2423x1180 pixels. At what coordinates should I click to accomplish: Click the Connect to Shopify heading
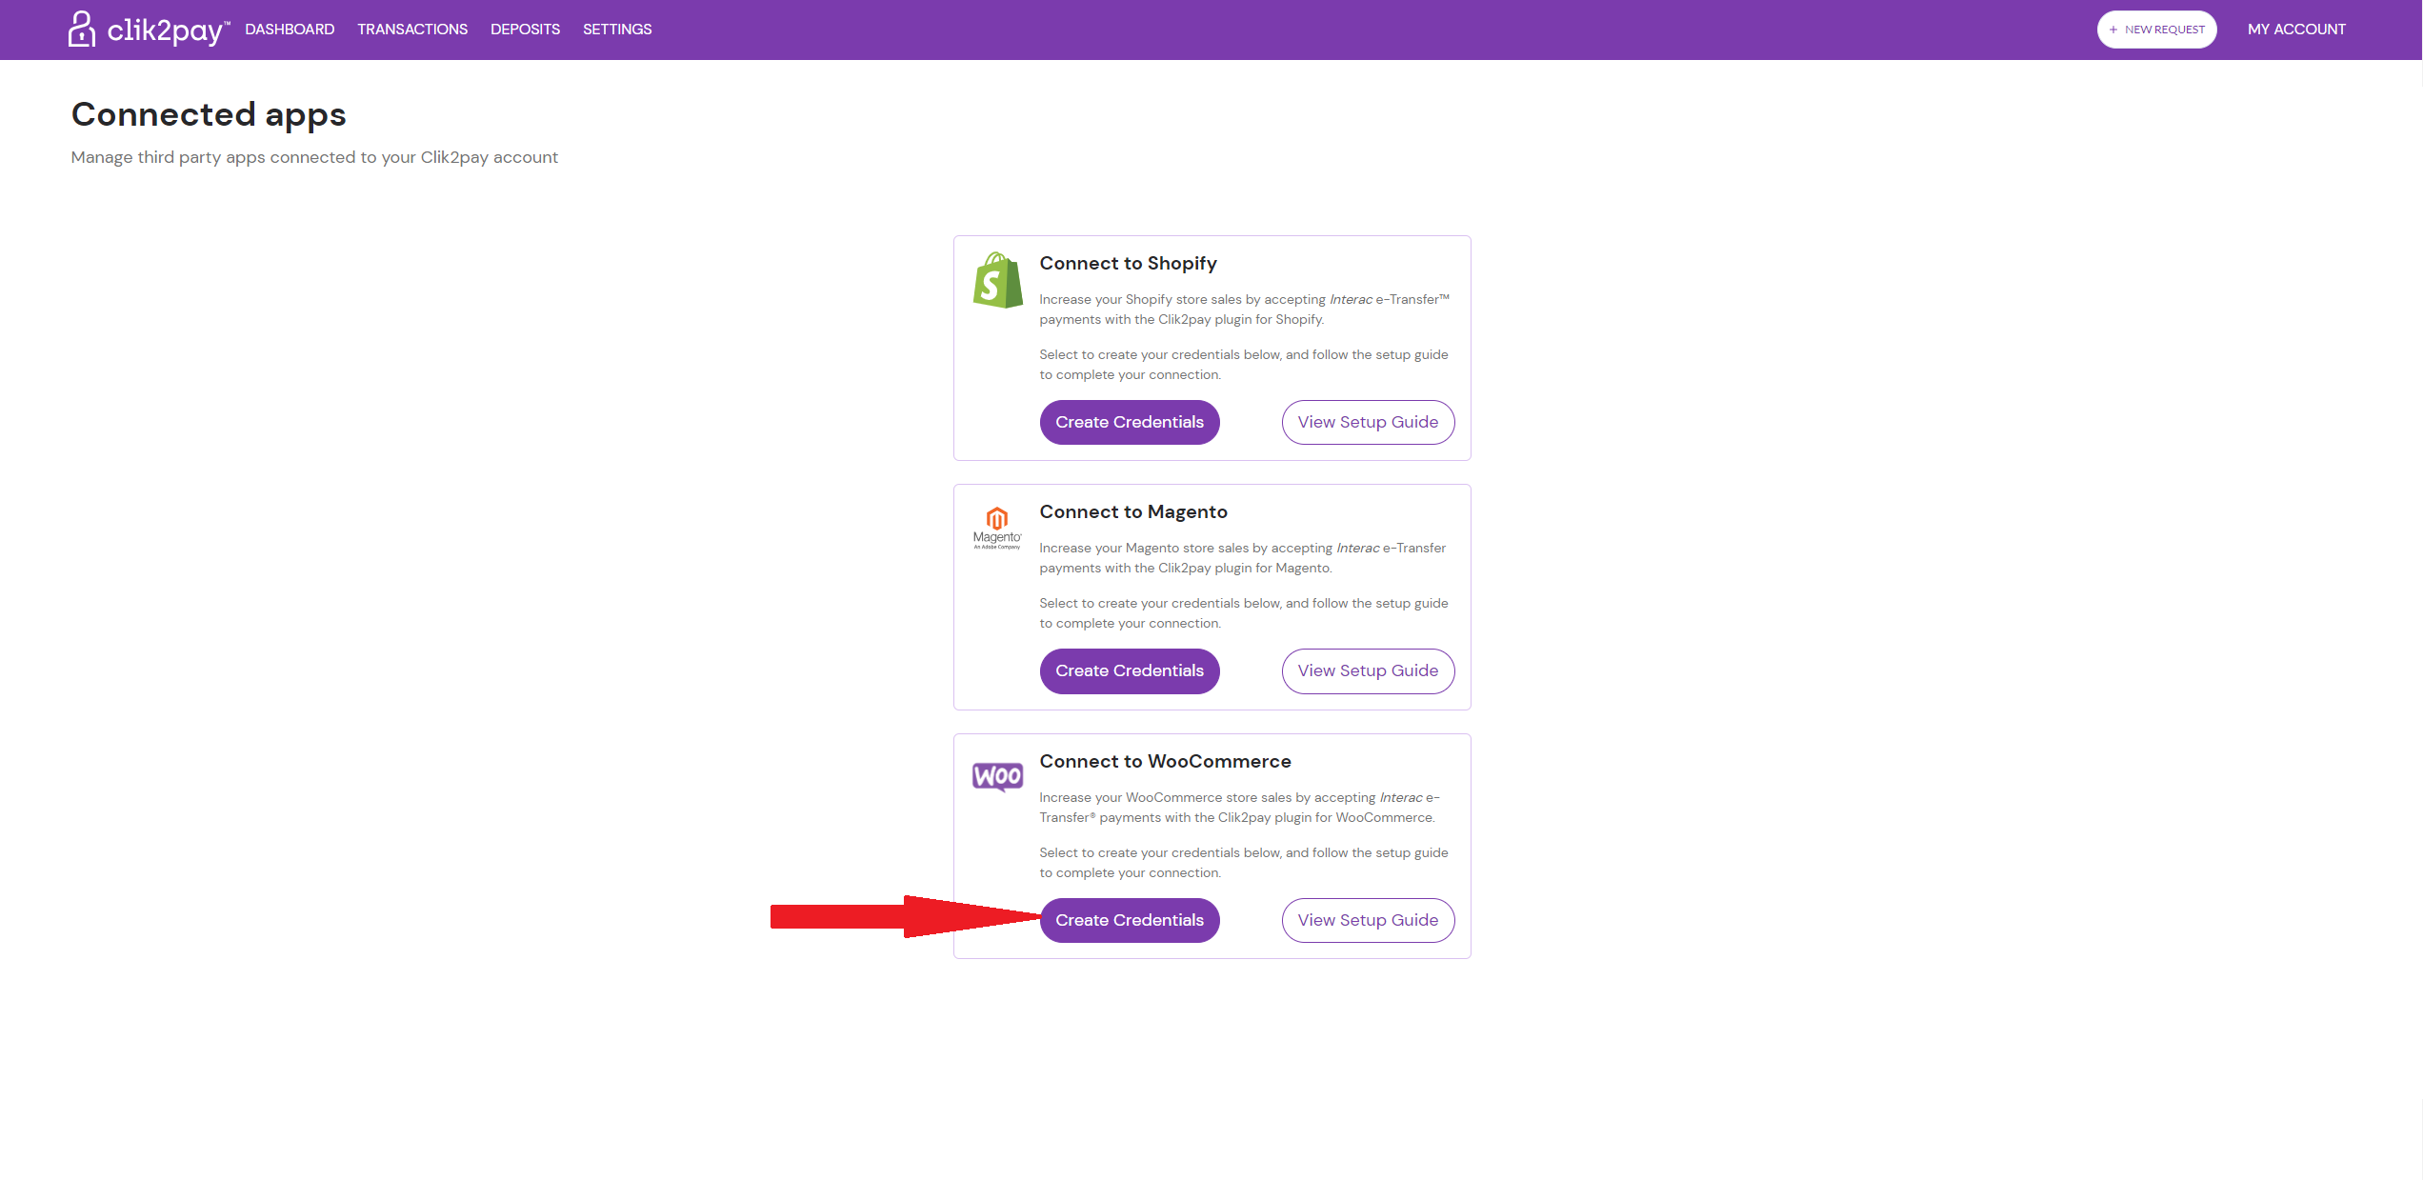(1128, 263)
